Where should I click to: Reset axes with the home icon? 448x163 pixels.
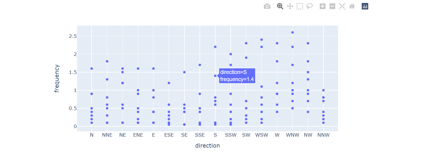pyautogui.click(x=352, y=6)
